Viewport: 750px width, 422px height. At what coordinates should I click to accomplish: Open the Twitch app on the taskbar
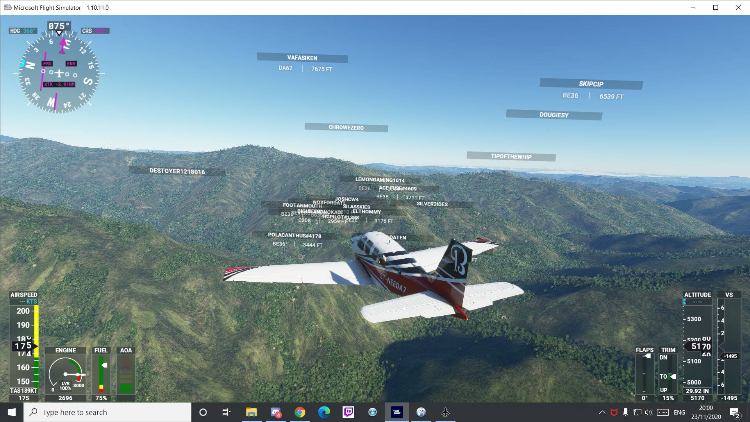348,412
